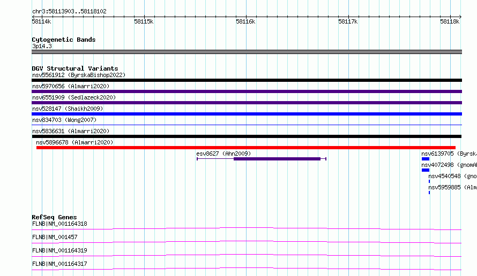Click the Cytogenetic Bands track title
Image resolution: width=477 pixels, height=276 pixels.
64,40
